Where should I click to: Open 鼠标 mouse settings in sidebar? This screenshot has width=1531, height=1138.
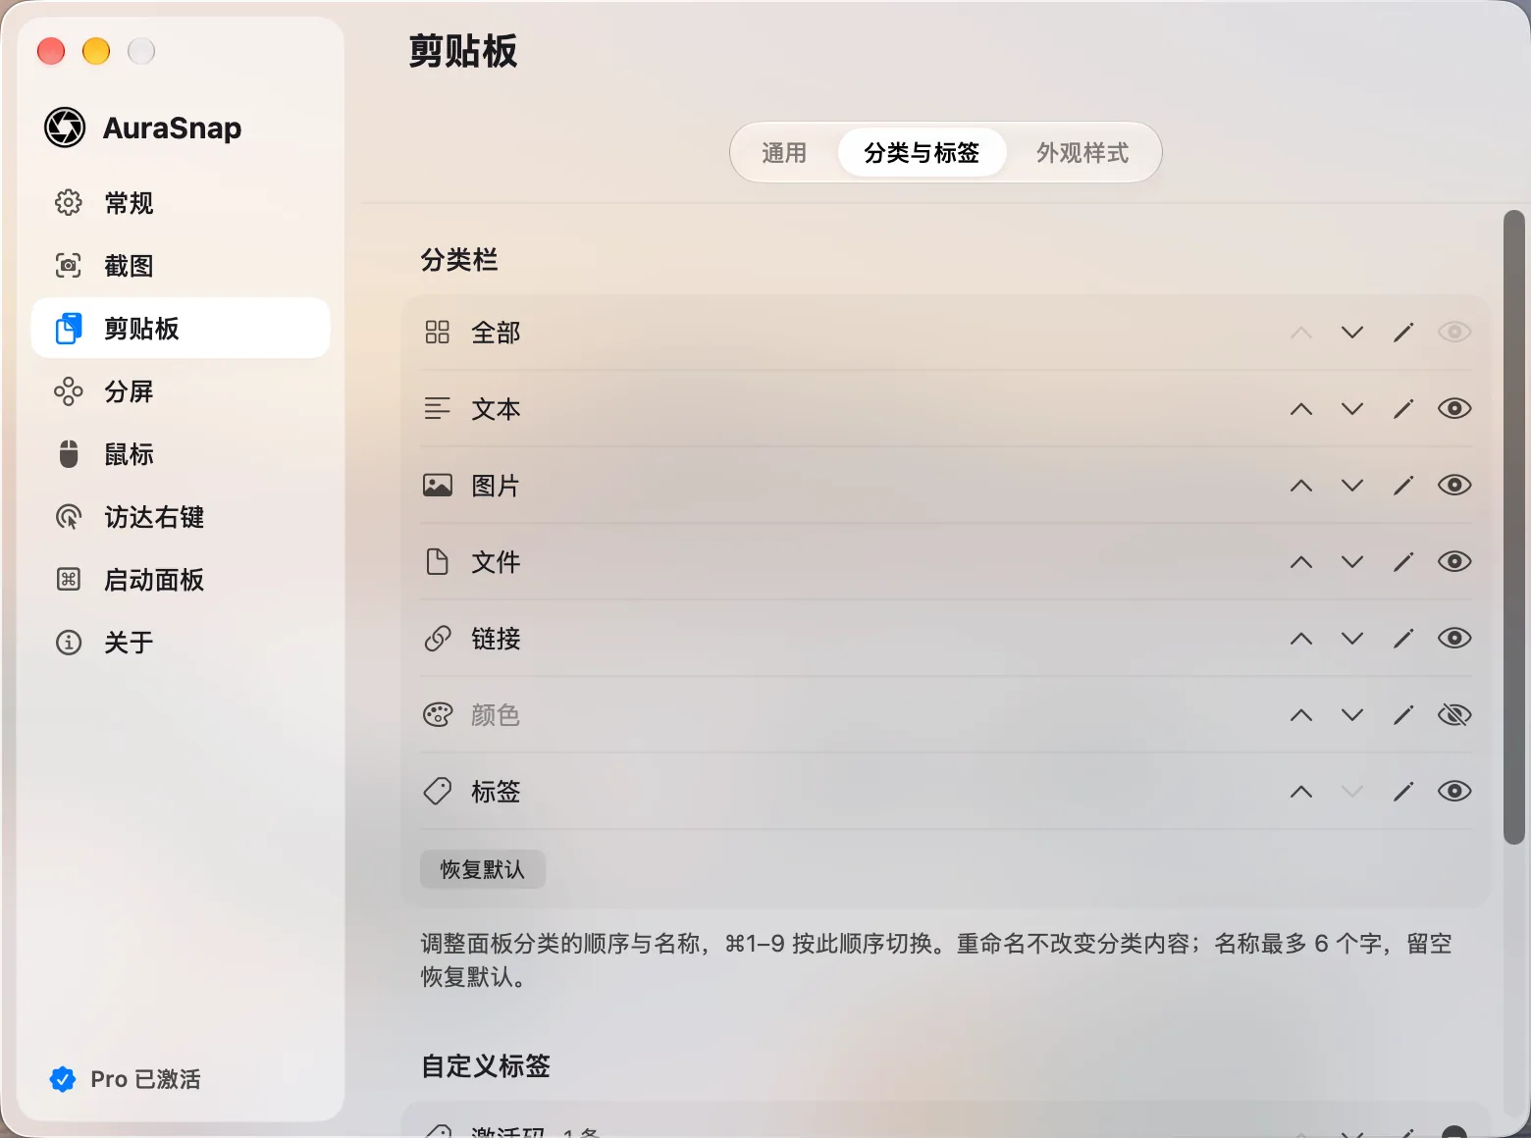coord(181,454)
